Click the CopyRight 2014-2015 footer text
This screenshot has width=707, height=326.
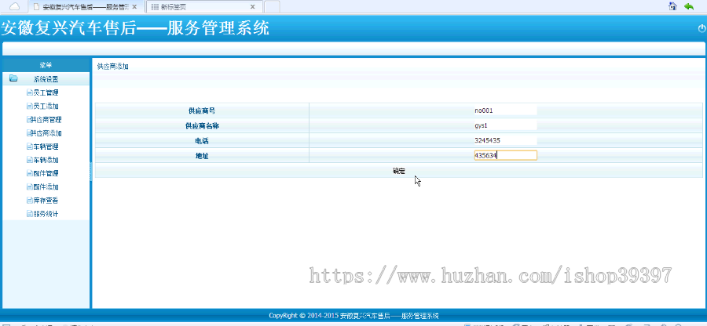pos(353,316)
